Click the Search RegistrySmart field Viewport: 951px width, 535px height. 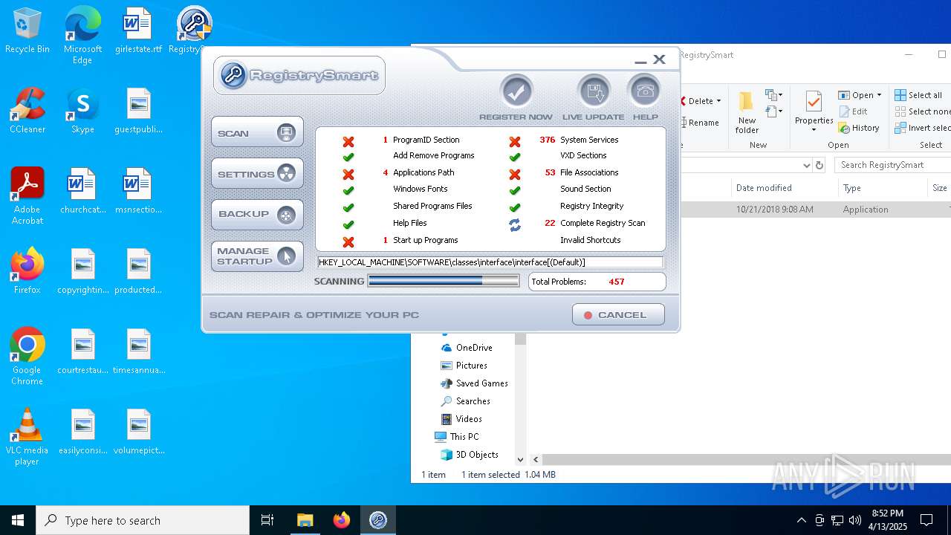pos(892,165)
